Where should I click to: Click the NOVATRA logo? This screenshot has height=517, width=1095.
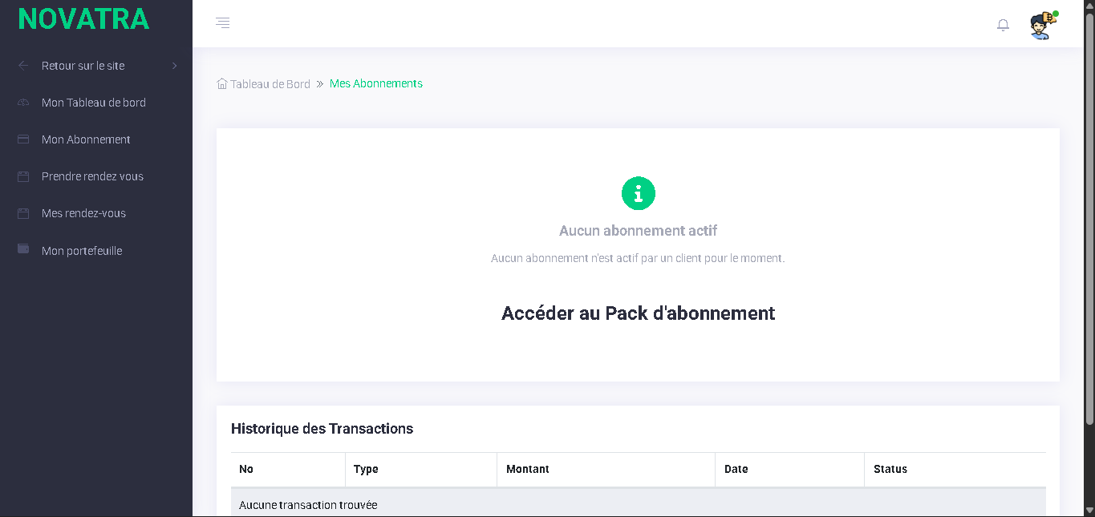point(83,18)
